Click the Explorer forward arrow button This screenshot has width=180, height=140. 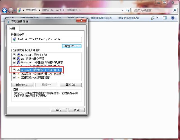click(x=11, y=10)
